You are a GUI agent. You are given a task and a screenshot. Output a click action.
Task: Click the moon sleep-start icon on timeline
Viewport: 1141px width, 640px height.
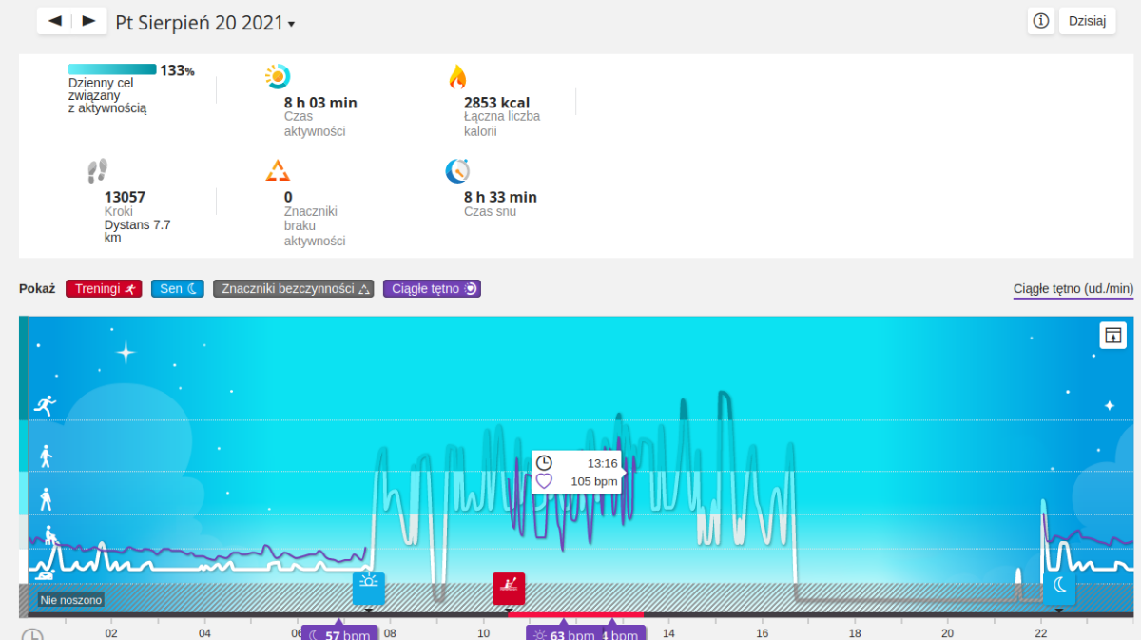pyautogui.click(x=1059, y=588)
